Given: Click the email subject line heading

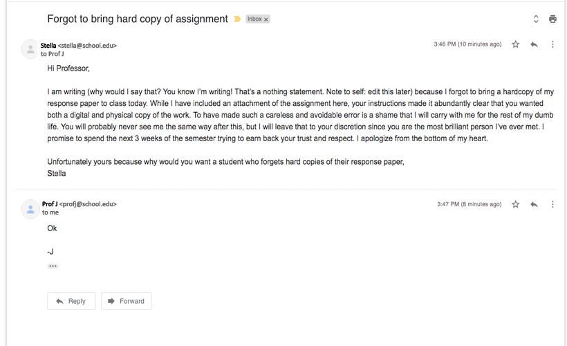Looking at the screenshot, I should (x=138, y=19).
